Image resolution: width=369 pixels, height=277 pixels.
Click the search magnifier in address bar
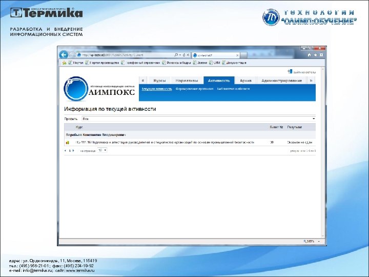[176, 55]
